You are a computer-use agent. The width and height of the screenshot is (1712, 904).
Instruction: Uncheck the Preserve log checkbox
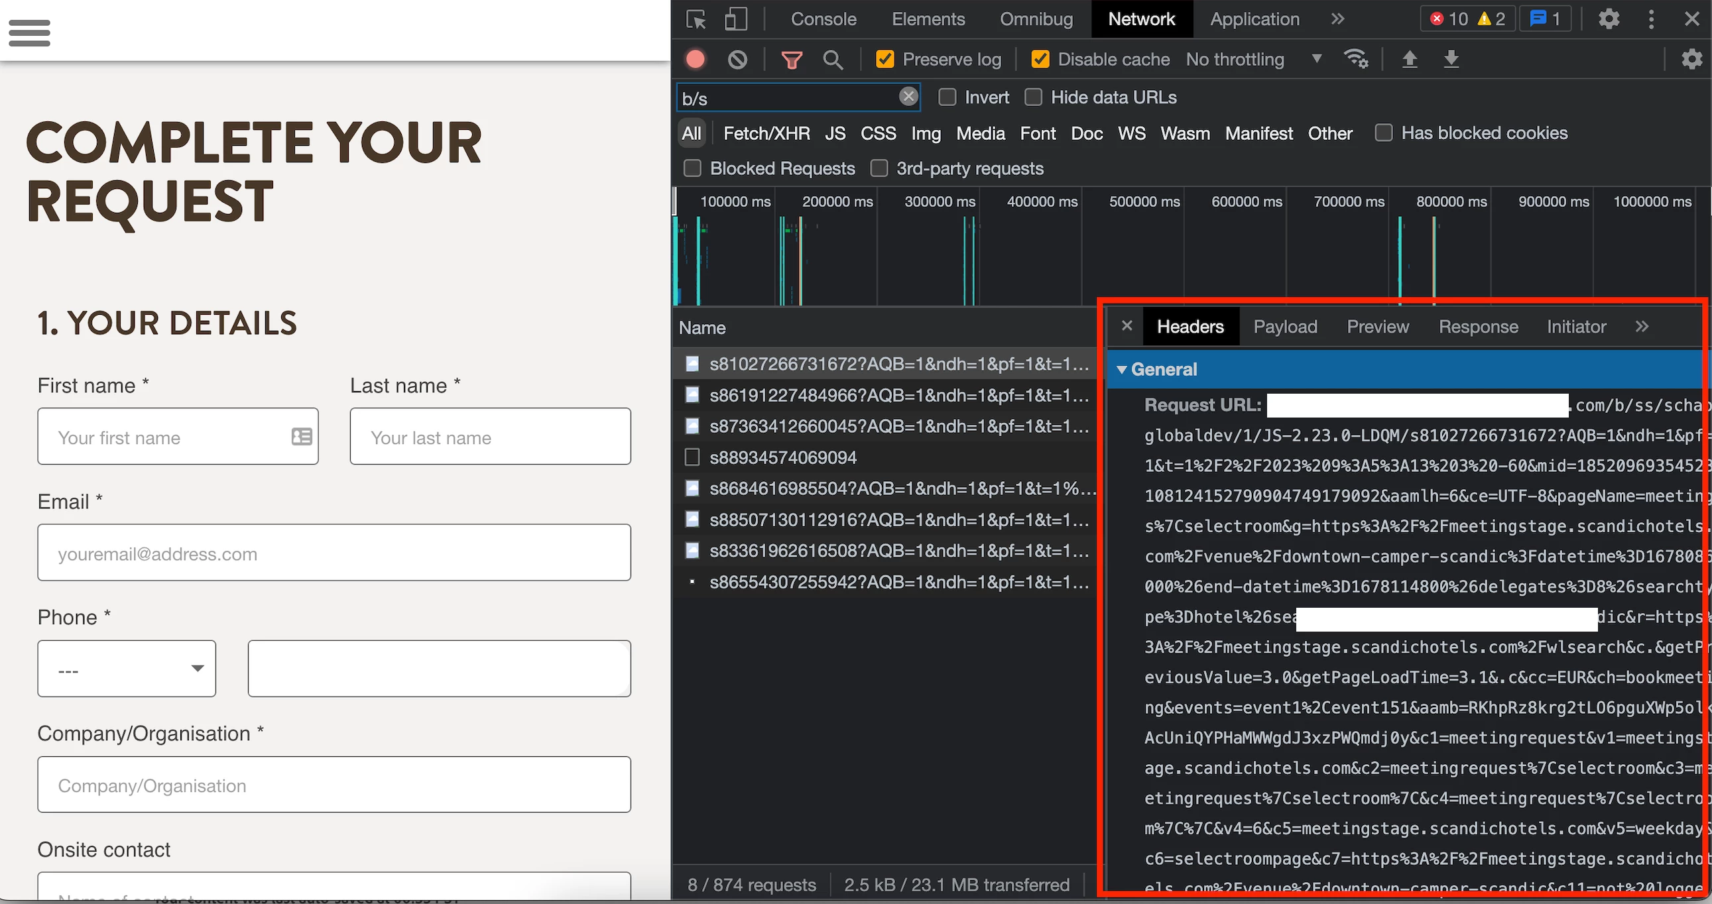[x=885, y=60]
